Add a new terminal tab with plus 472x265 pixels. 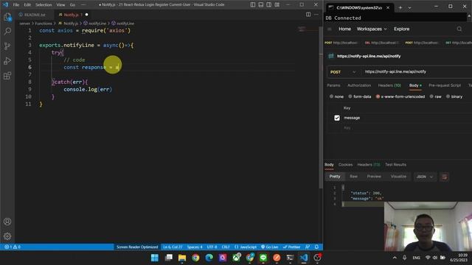pyautogui.click(x=400, y=8)
